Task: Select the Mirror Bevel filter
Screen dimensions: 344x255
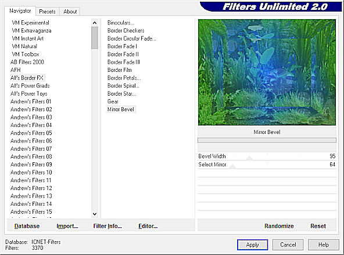Action: pos(121,109)
